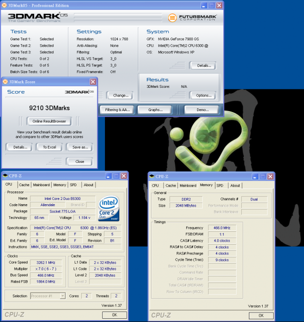The height and width of the screenshot is (322, 304).
Task: Click the Channels # Dual field
Action: pos(254,199)
